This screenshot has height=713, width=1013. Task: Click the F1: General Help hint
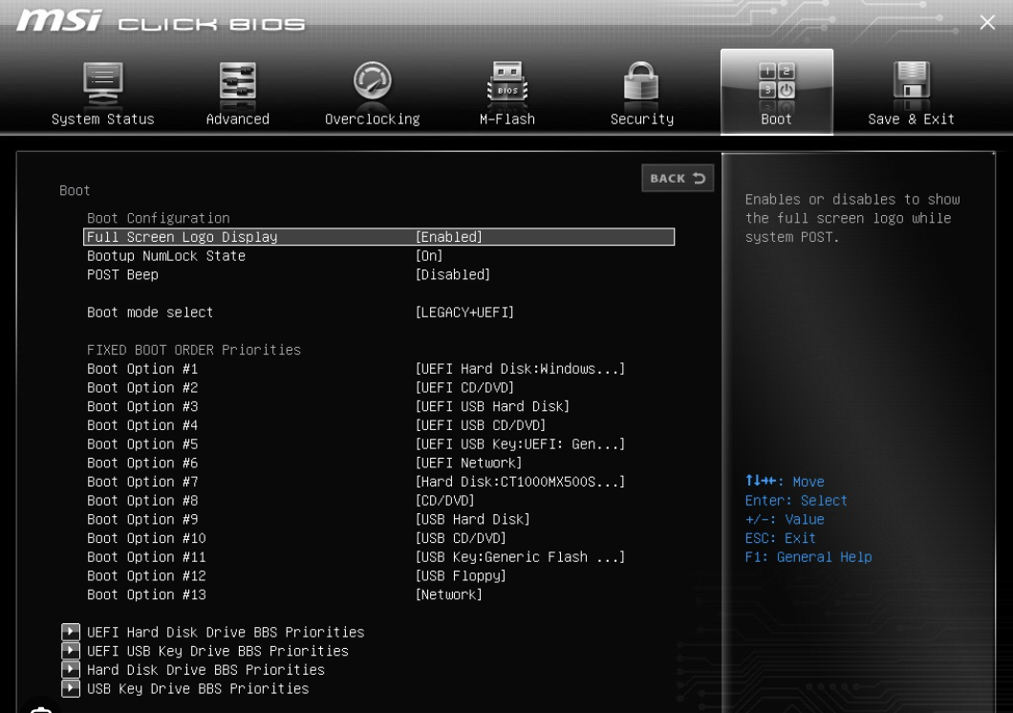coord(808,556)
